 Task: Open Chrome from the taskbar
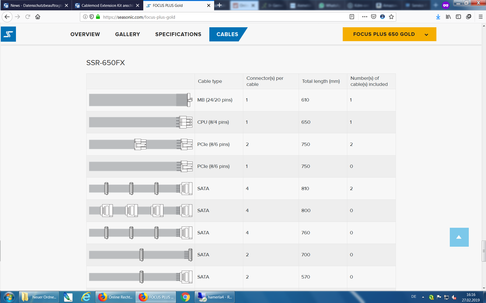pyautogui.click(x=185, y=297)
